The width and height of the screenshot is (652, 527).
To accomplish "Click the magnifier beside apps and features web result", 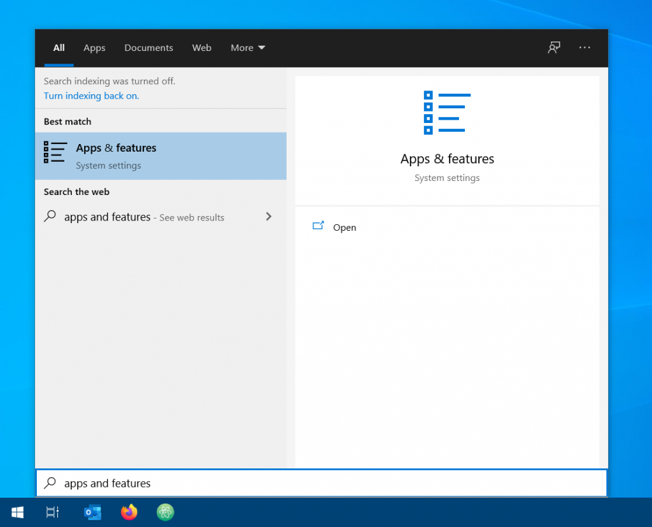I will click(51, 217).
